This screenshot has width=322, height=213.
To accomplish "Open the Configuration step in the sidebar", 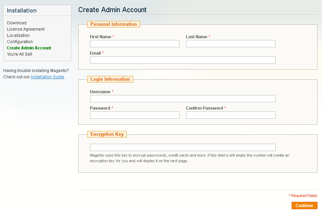I will pos(20,42).
